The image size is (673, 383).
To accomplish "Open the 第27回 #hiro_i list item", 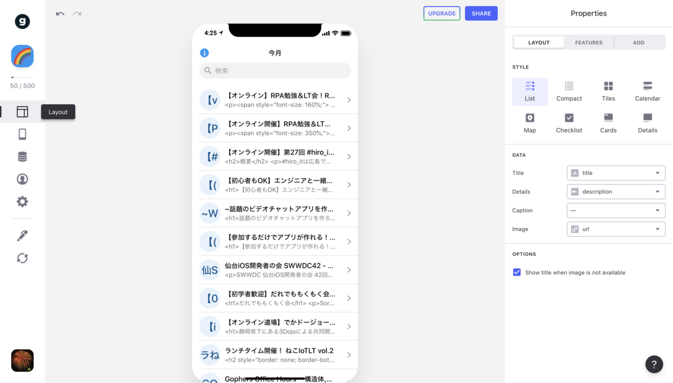I will click(x=275, y=156).
